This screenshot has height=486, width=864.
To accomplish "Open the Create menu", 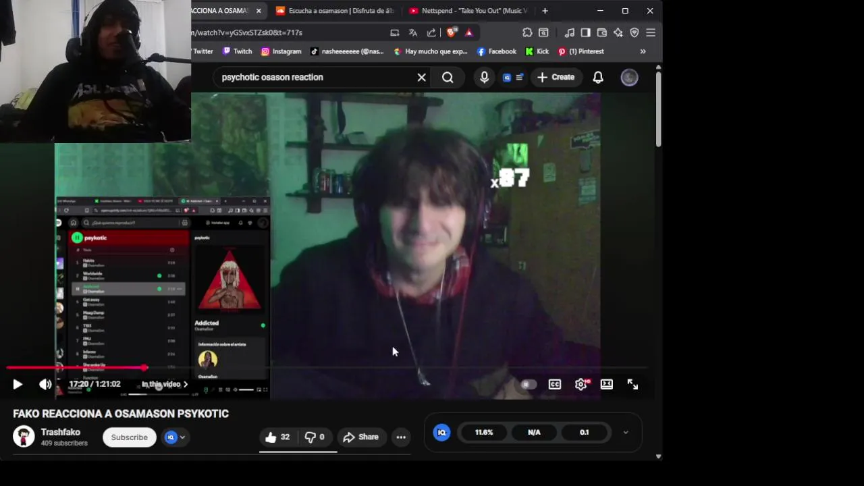I will pyautogui.click(x=556, y=77).
